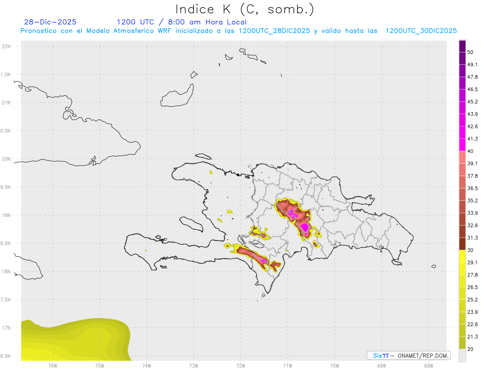Click the 'SisTT - ONAMET/REP.DOM.' credit box

coord(408,355)
